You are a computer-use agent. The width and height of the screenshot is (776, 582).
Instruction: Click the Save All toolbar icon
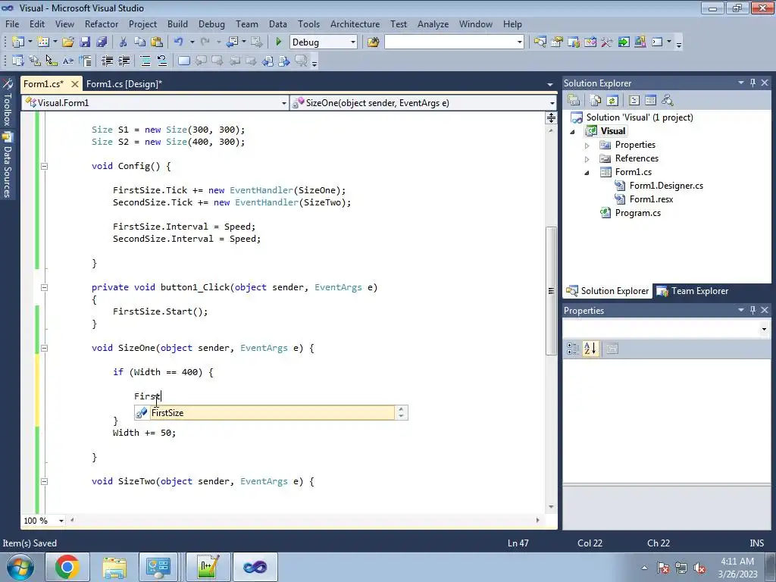coord(102,42)
